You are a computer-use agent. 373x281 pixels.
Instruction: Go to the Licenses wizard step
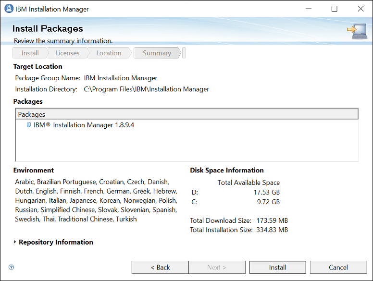[x=68, y=53]
